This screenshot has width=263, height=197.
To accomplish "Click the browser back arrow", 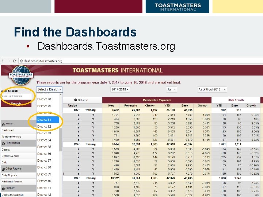I will (3, 61).
